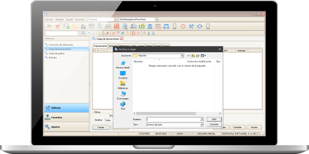Click the scissors cut icon
The width and height of the screenshot is (309, 154).
94,33
